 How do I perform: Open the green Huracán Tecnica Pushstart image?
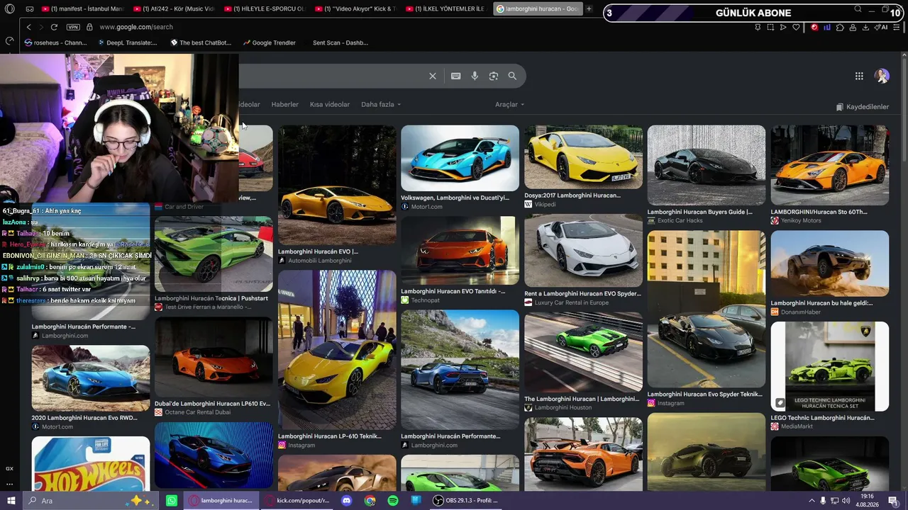coord(214,254)
